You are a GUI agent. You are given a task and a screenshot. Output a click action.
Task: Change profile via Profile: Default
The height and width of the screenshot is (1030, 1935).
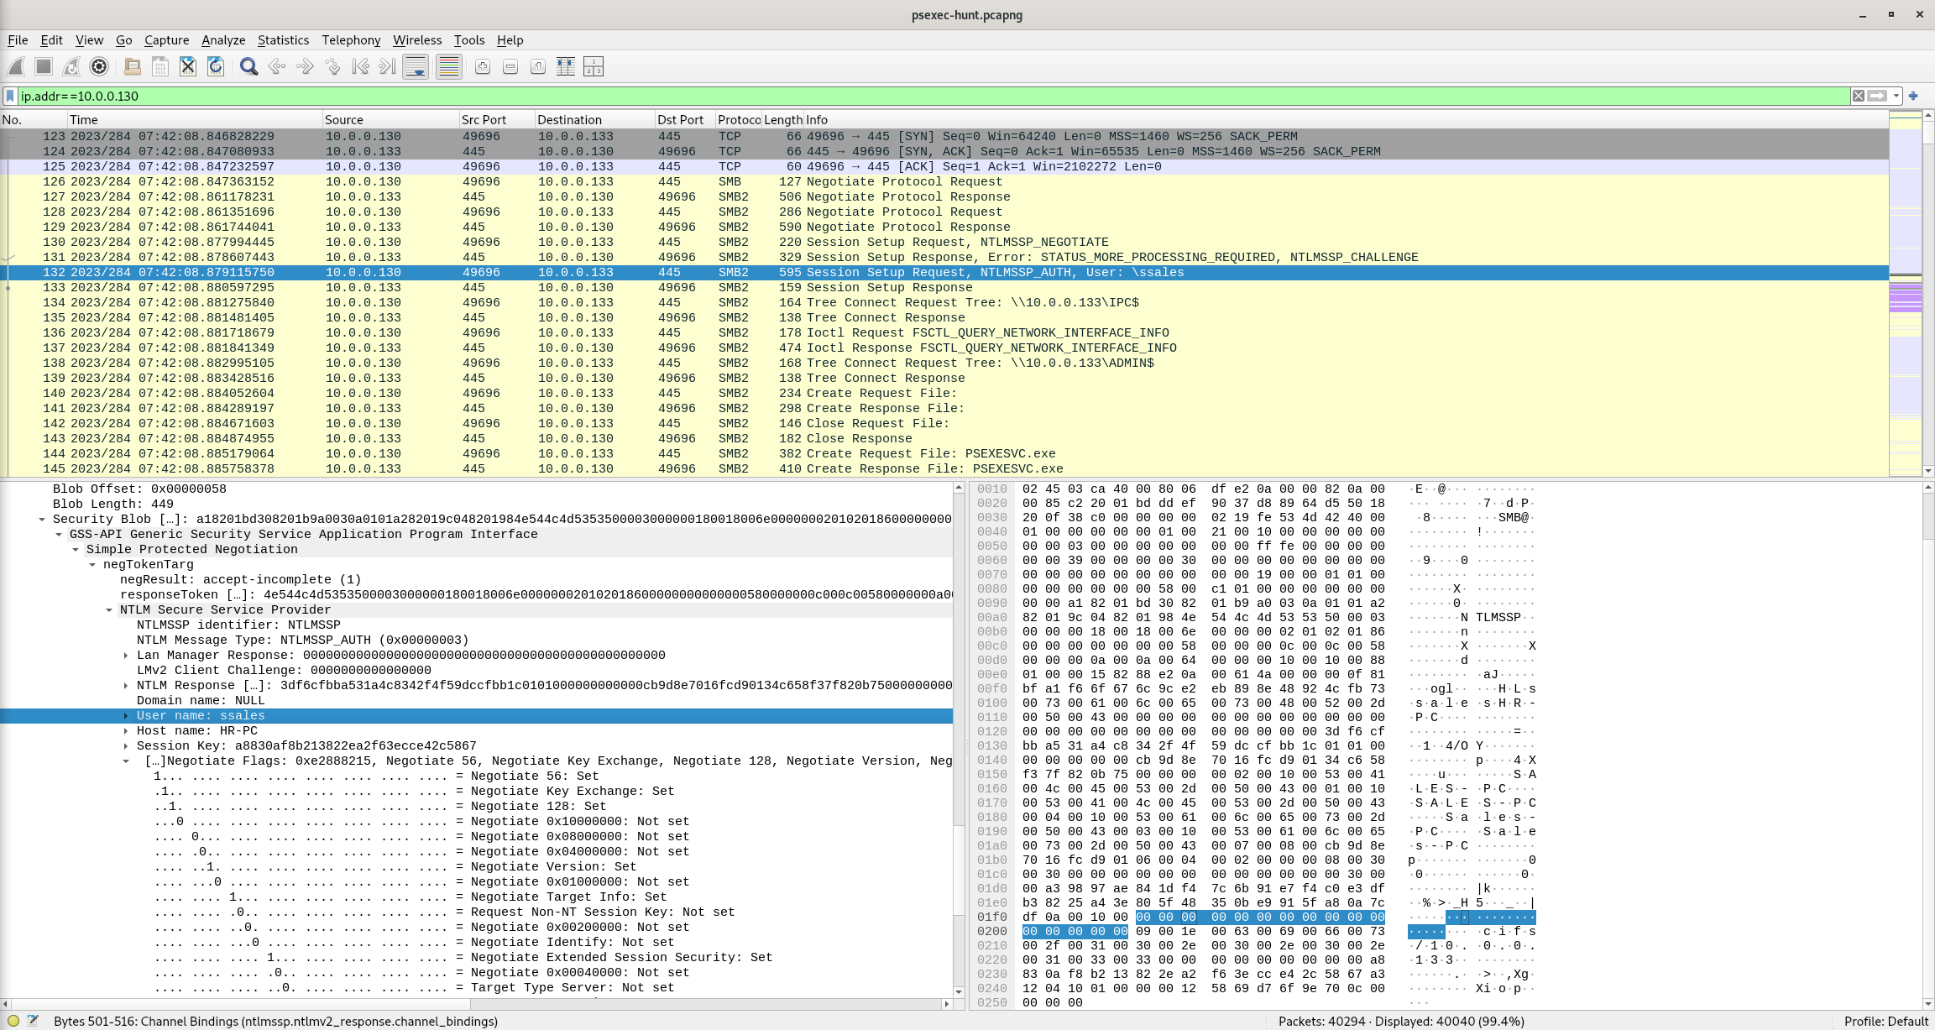click(1885, 1021)
